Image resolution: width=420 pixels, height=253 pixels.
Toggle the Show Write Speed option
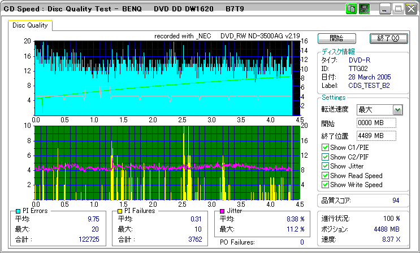tap(325, 185)
